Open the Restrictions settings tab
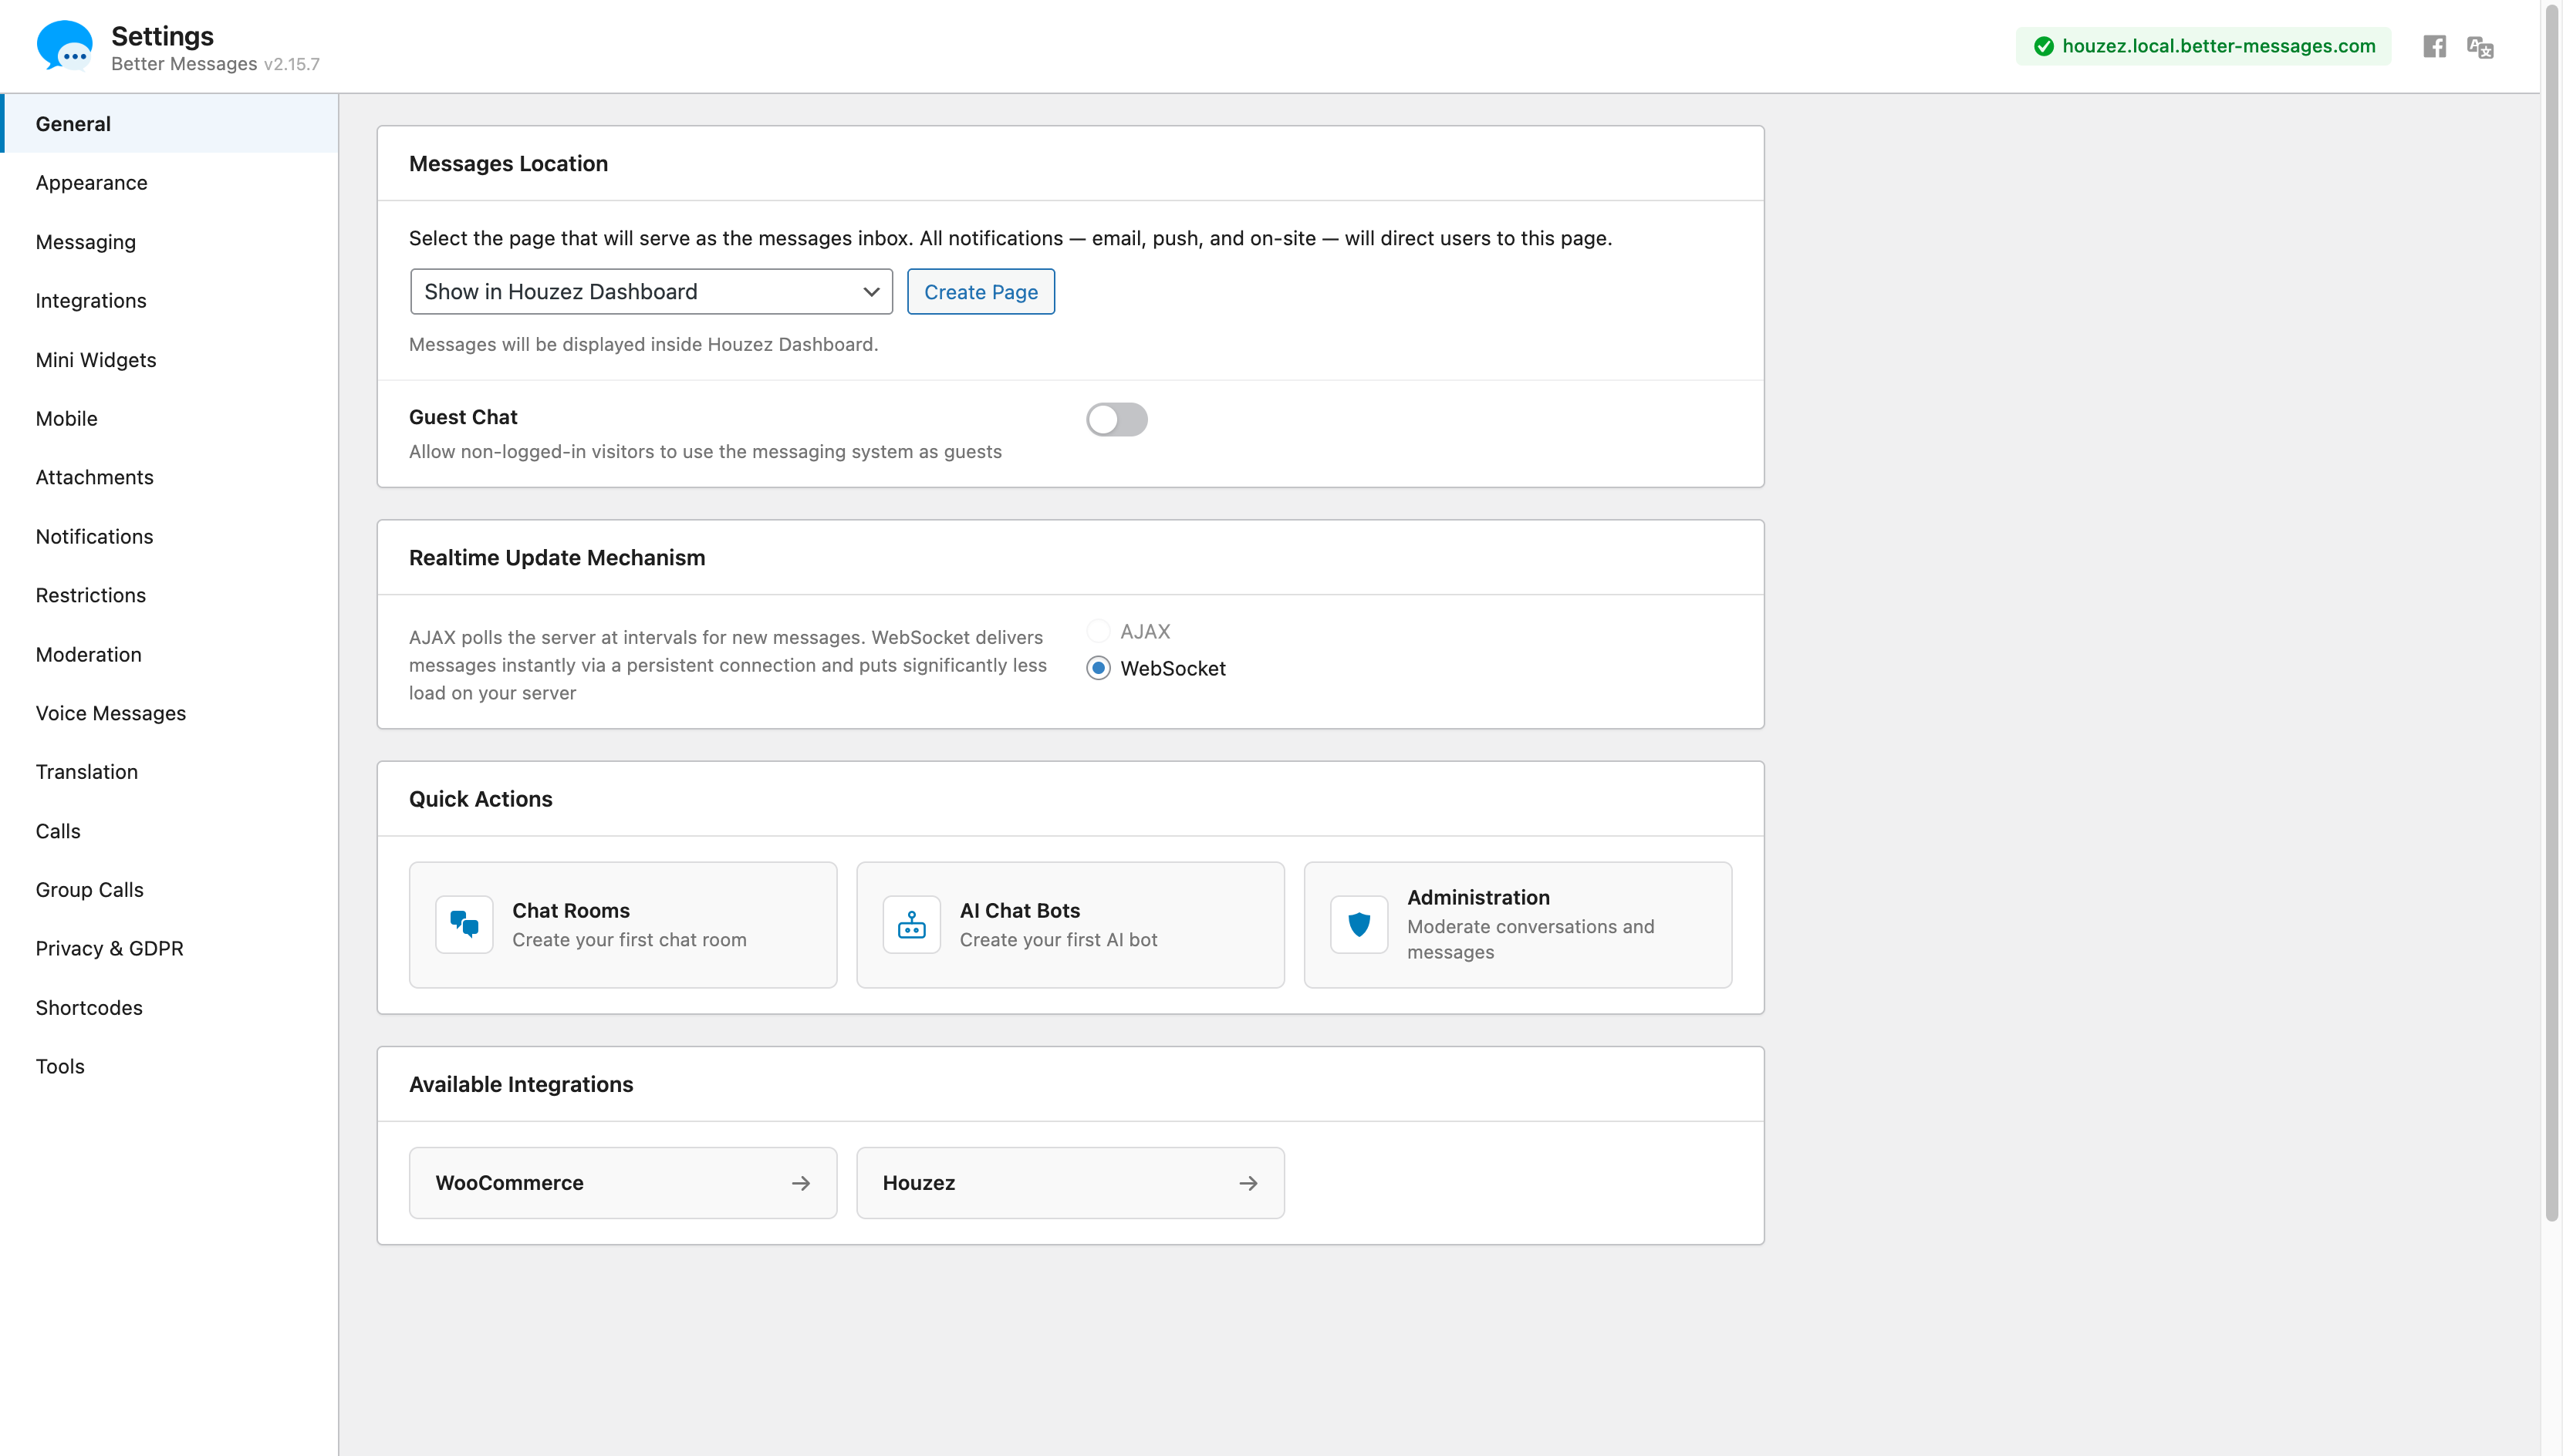The height and width of the screenshot is (1456, 2563). [x=170, y=595]
